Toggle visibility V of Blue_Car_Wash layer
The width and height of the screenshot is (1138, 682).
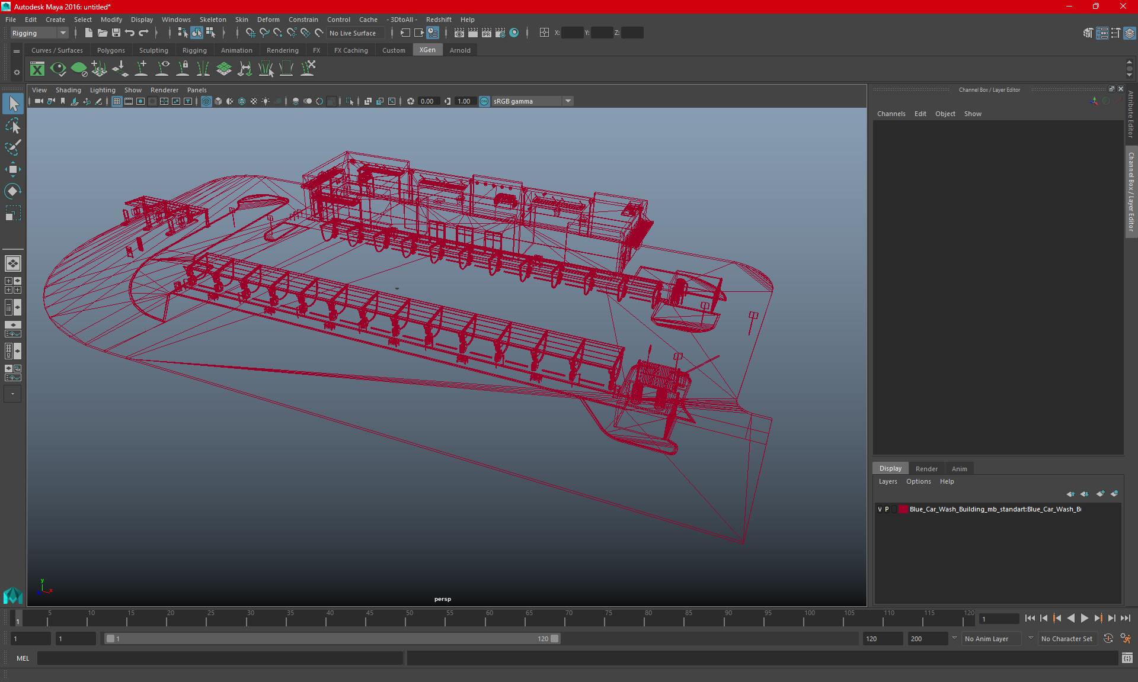tap(880, 509)
